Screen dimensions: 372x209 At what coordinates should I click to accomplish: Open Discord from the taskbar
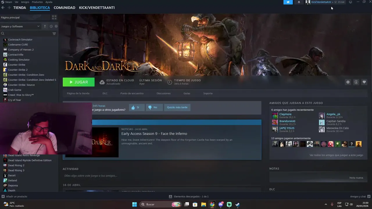click(221, 204)
